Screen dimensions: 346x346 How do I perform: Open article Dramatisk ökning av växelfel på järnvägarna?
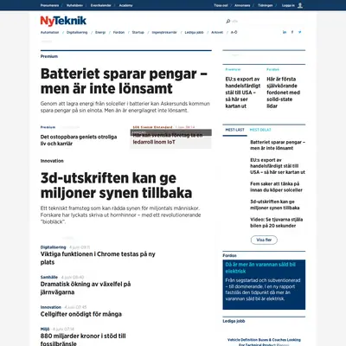point(86,288)
